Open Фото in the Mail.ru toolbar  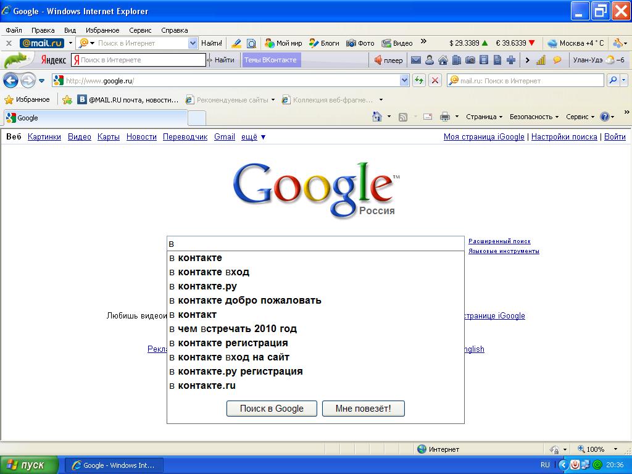360,43
